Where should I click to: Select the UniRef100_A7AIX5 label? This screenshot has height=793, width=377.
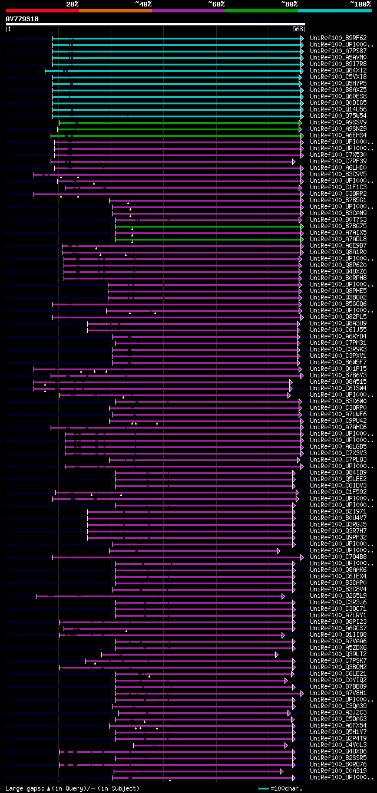click(x=338, y=233)
